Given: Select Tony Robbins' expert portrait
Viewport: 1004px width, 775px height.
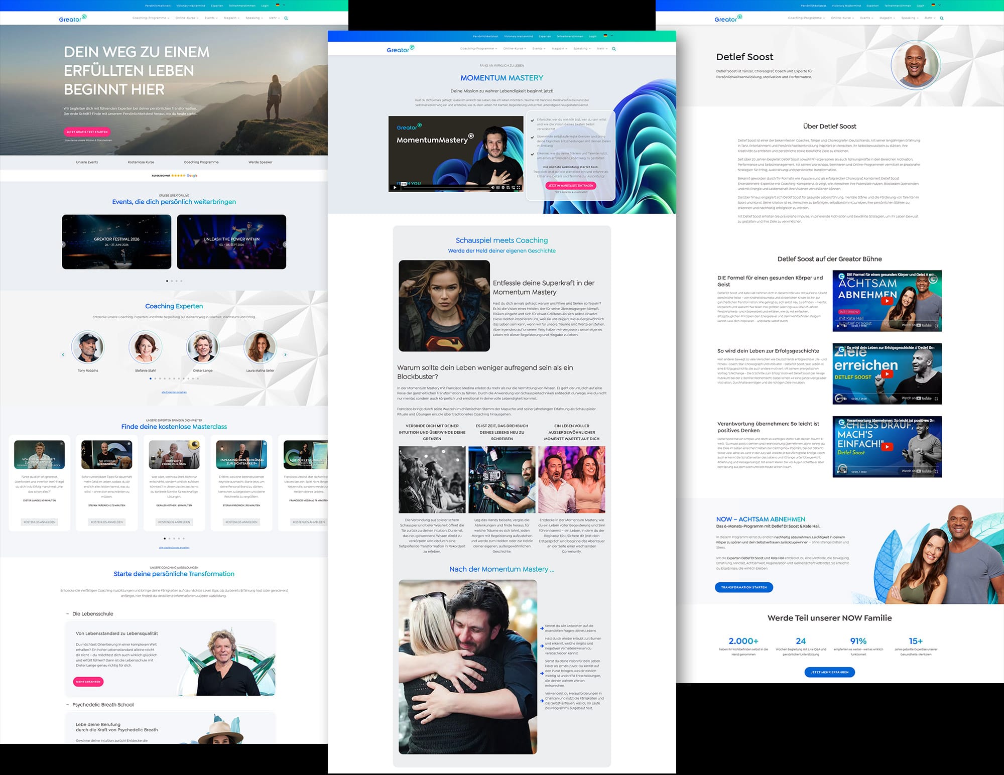Looking at the screenshot, I should coord(88,347).
